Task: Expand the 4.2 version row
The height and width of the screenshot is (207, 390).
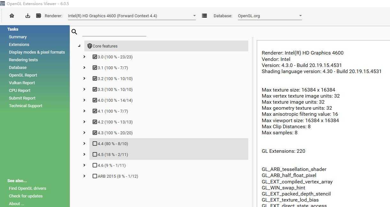Action: 84,122
